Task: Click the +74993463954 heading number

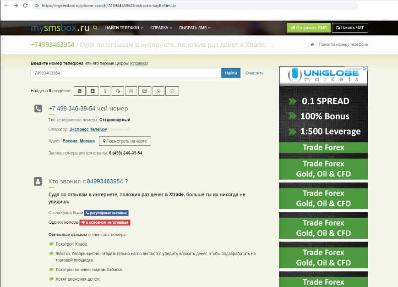Action: tap(53, 45)
